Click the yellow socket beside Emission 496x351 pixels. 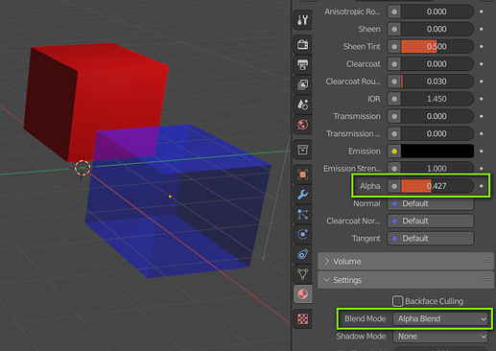pyautogui.click(x=394, y=152)
